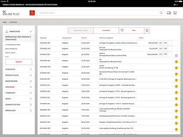Open the shopping cart icon

(x=175, y=13)
